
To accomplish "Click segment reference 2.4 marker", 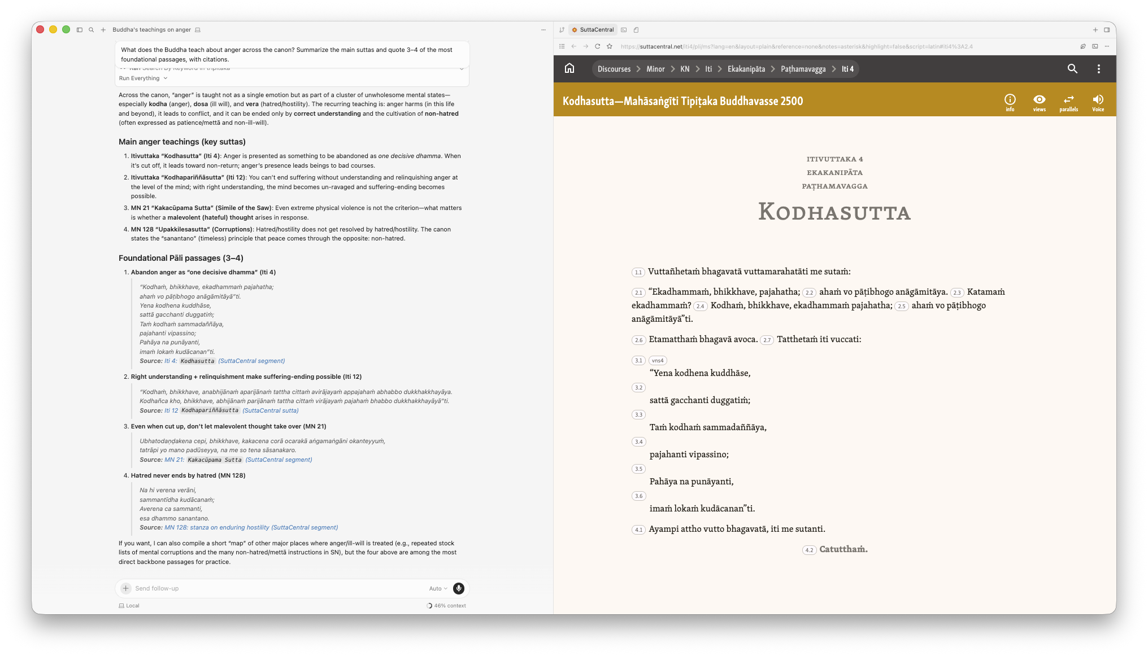I will point(700,306).
